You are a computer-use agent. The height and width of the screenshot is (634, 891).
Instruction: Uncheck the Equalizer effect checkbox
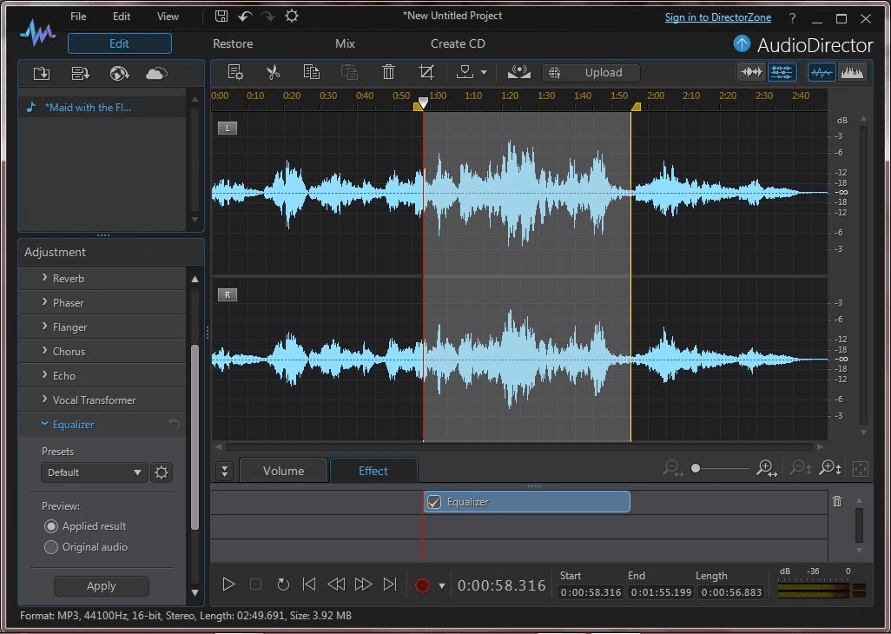[434, 502]
